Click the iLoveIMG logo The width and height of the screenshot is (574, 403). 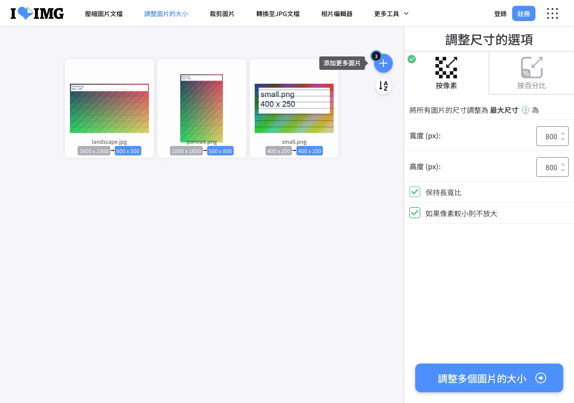(x=37, y=13)
